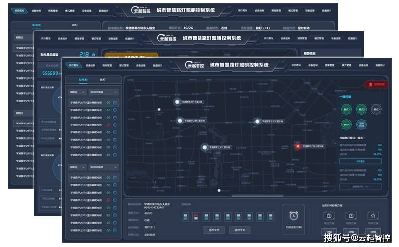Open 项目概况 tab in rearmost window
Screen dimensions: 399x247
click(19, 11)
